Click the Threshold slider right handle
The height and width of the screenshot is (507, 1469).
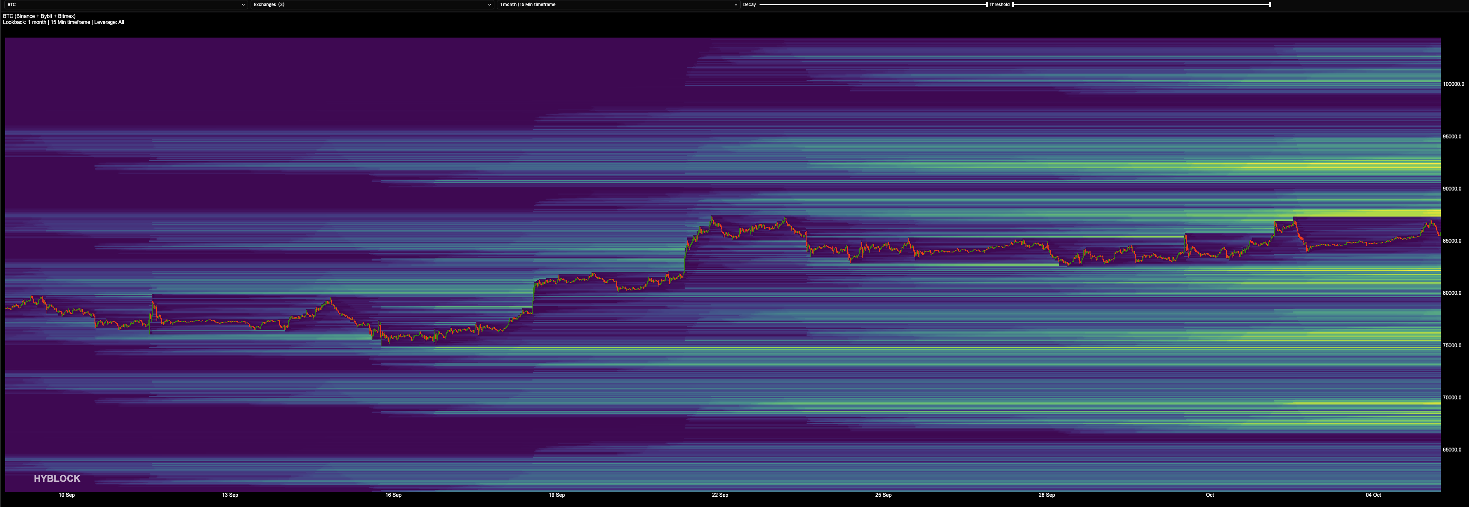coord(1270,5)
